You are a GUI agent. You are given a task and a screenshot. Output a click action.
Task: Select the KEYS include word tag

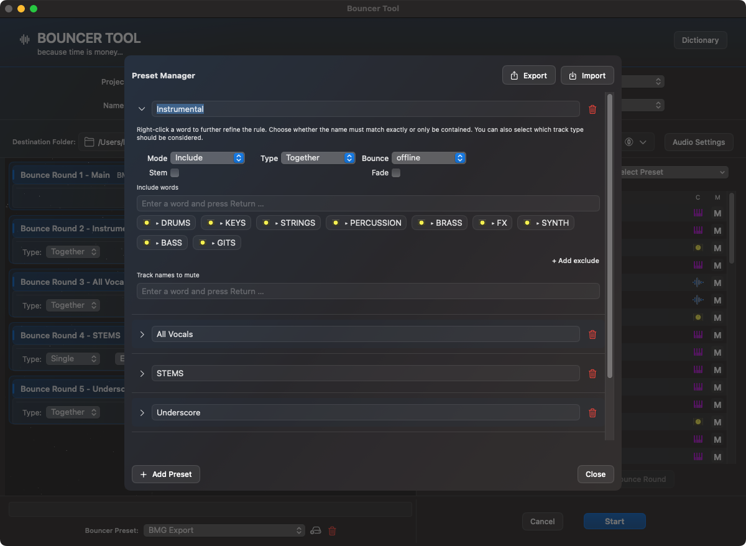click(226, 223)
